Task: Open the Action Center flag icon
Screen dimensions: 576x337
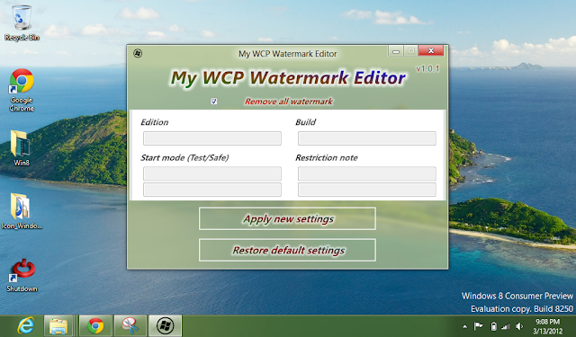Action: tap(478, 326)
